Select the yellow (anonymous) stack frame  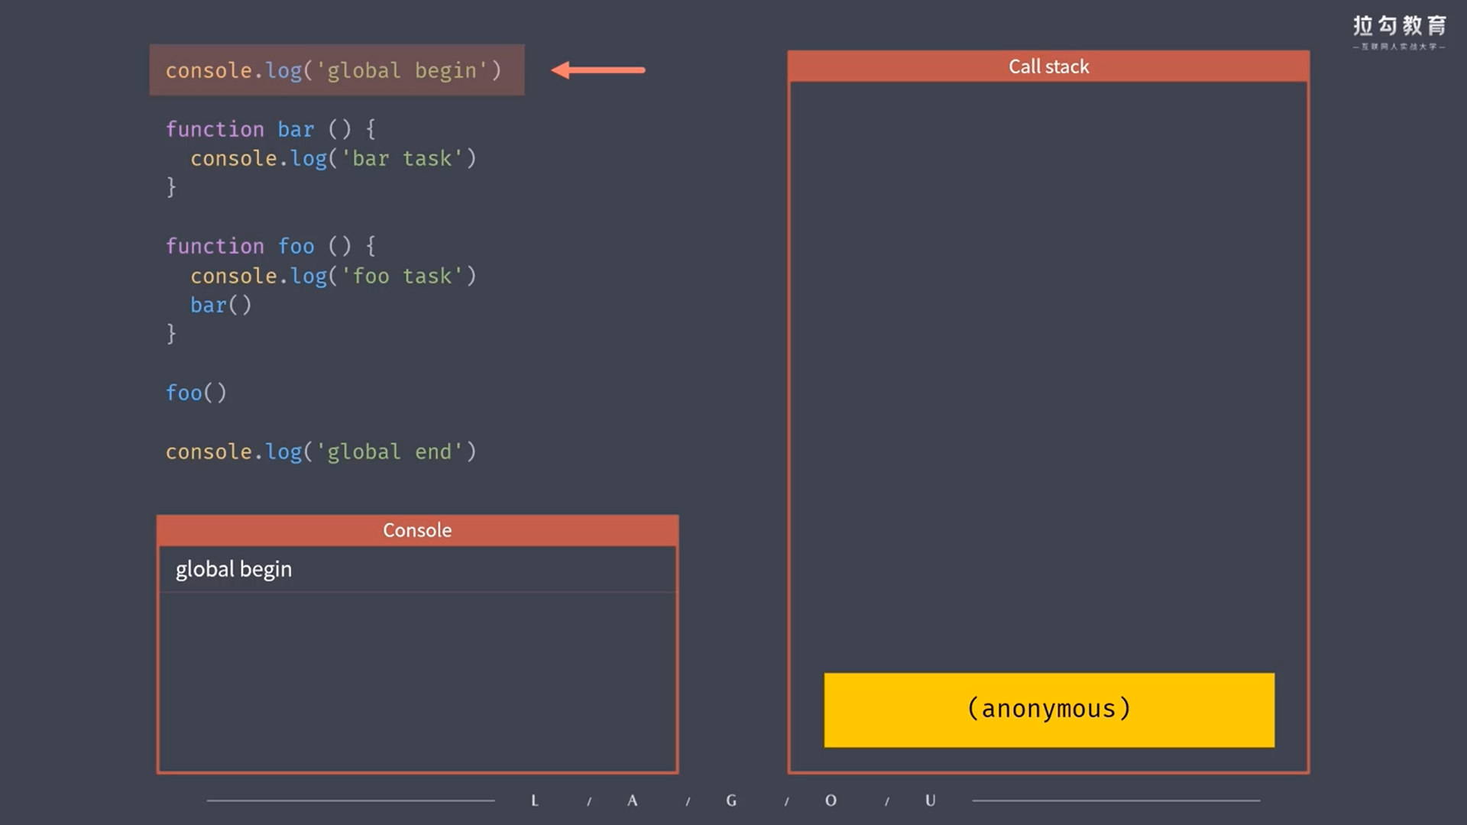(x=1048, y=710)
